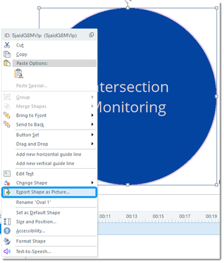This screenshot has height=263, width=224.
Task: Click the bottom-middle resize handle of the oval
Action: (x=128, y=185)
